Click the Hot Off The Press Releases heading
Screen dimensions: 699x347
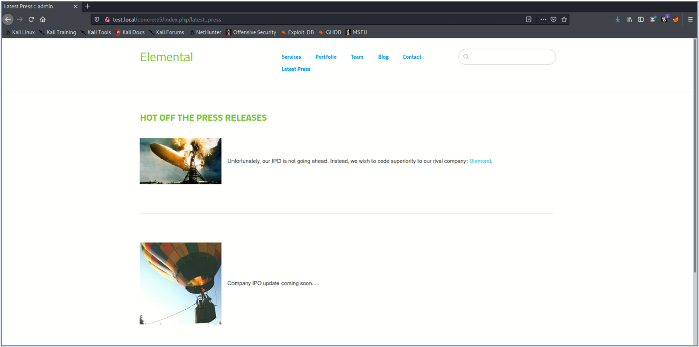(203, 118)
